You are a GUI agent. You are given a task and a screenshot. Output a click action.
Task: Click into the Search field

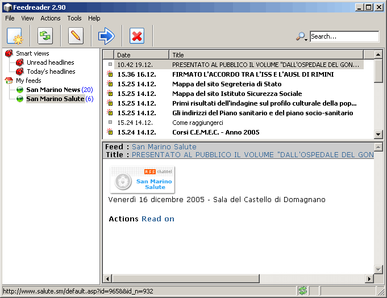pyautogui.click(x=344, y=36)
